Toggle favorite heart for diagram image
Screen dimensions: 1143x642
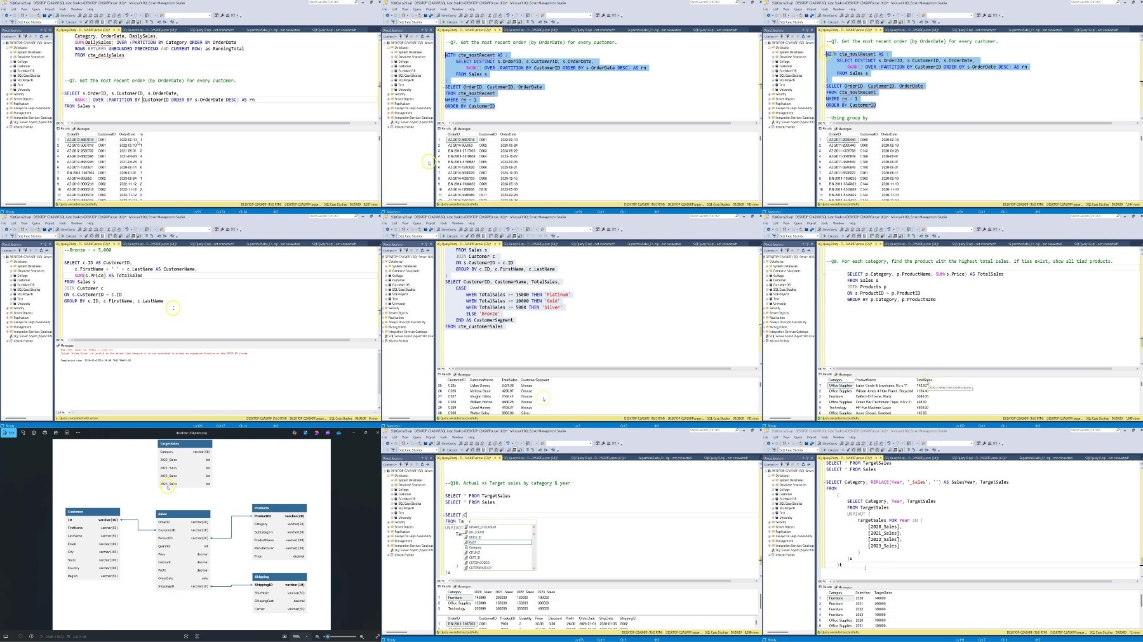(20, 636)
